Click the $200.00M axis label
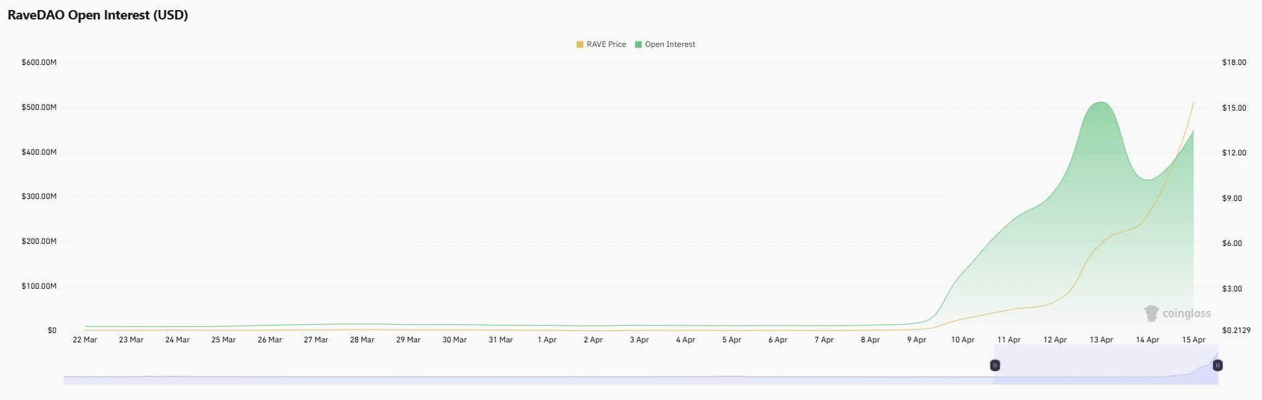The height and width of the screenshot is (400, 1262). pos(39,241)
